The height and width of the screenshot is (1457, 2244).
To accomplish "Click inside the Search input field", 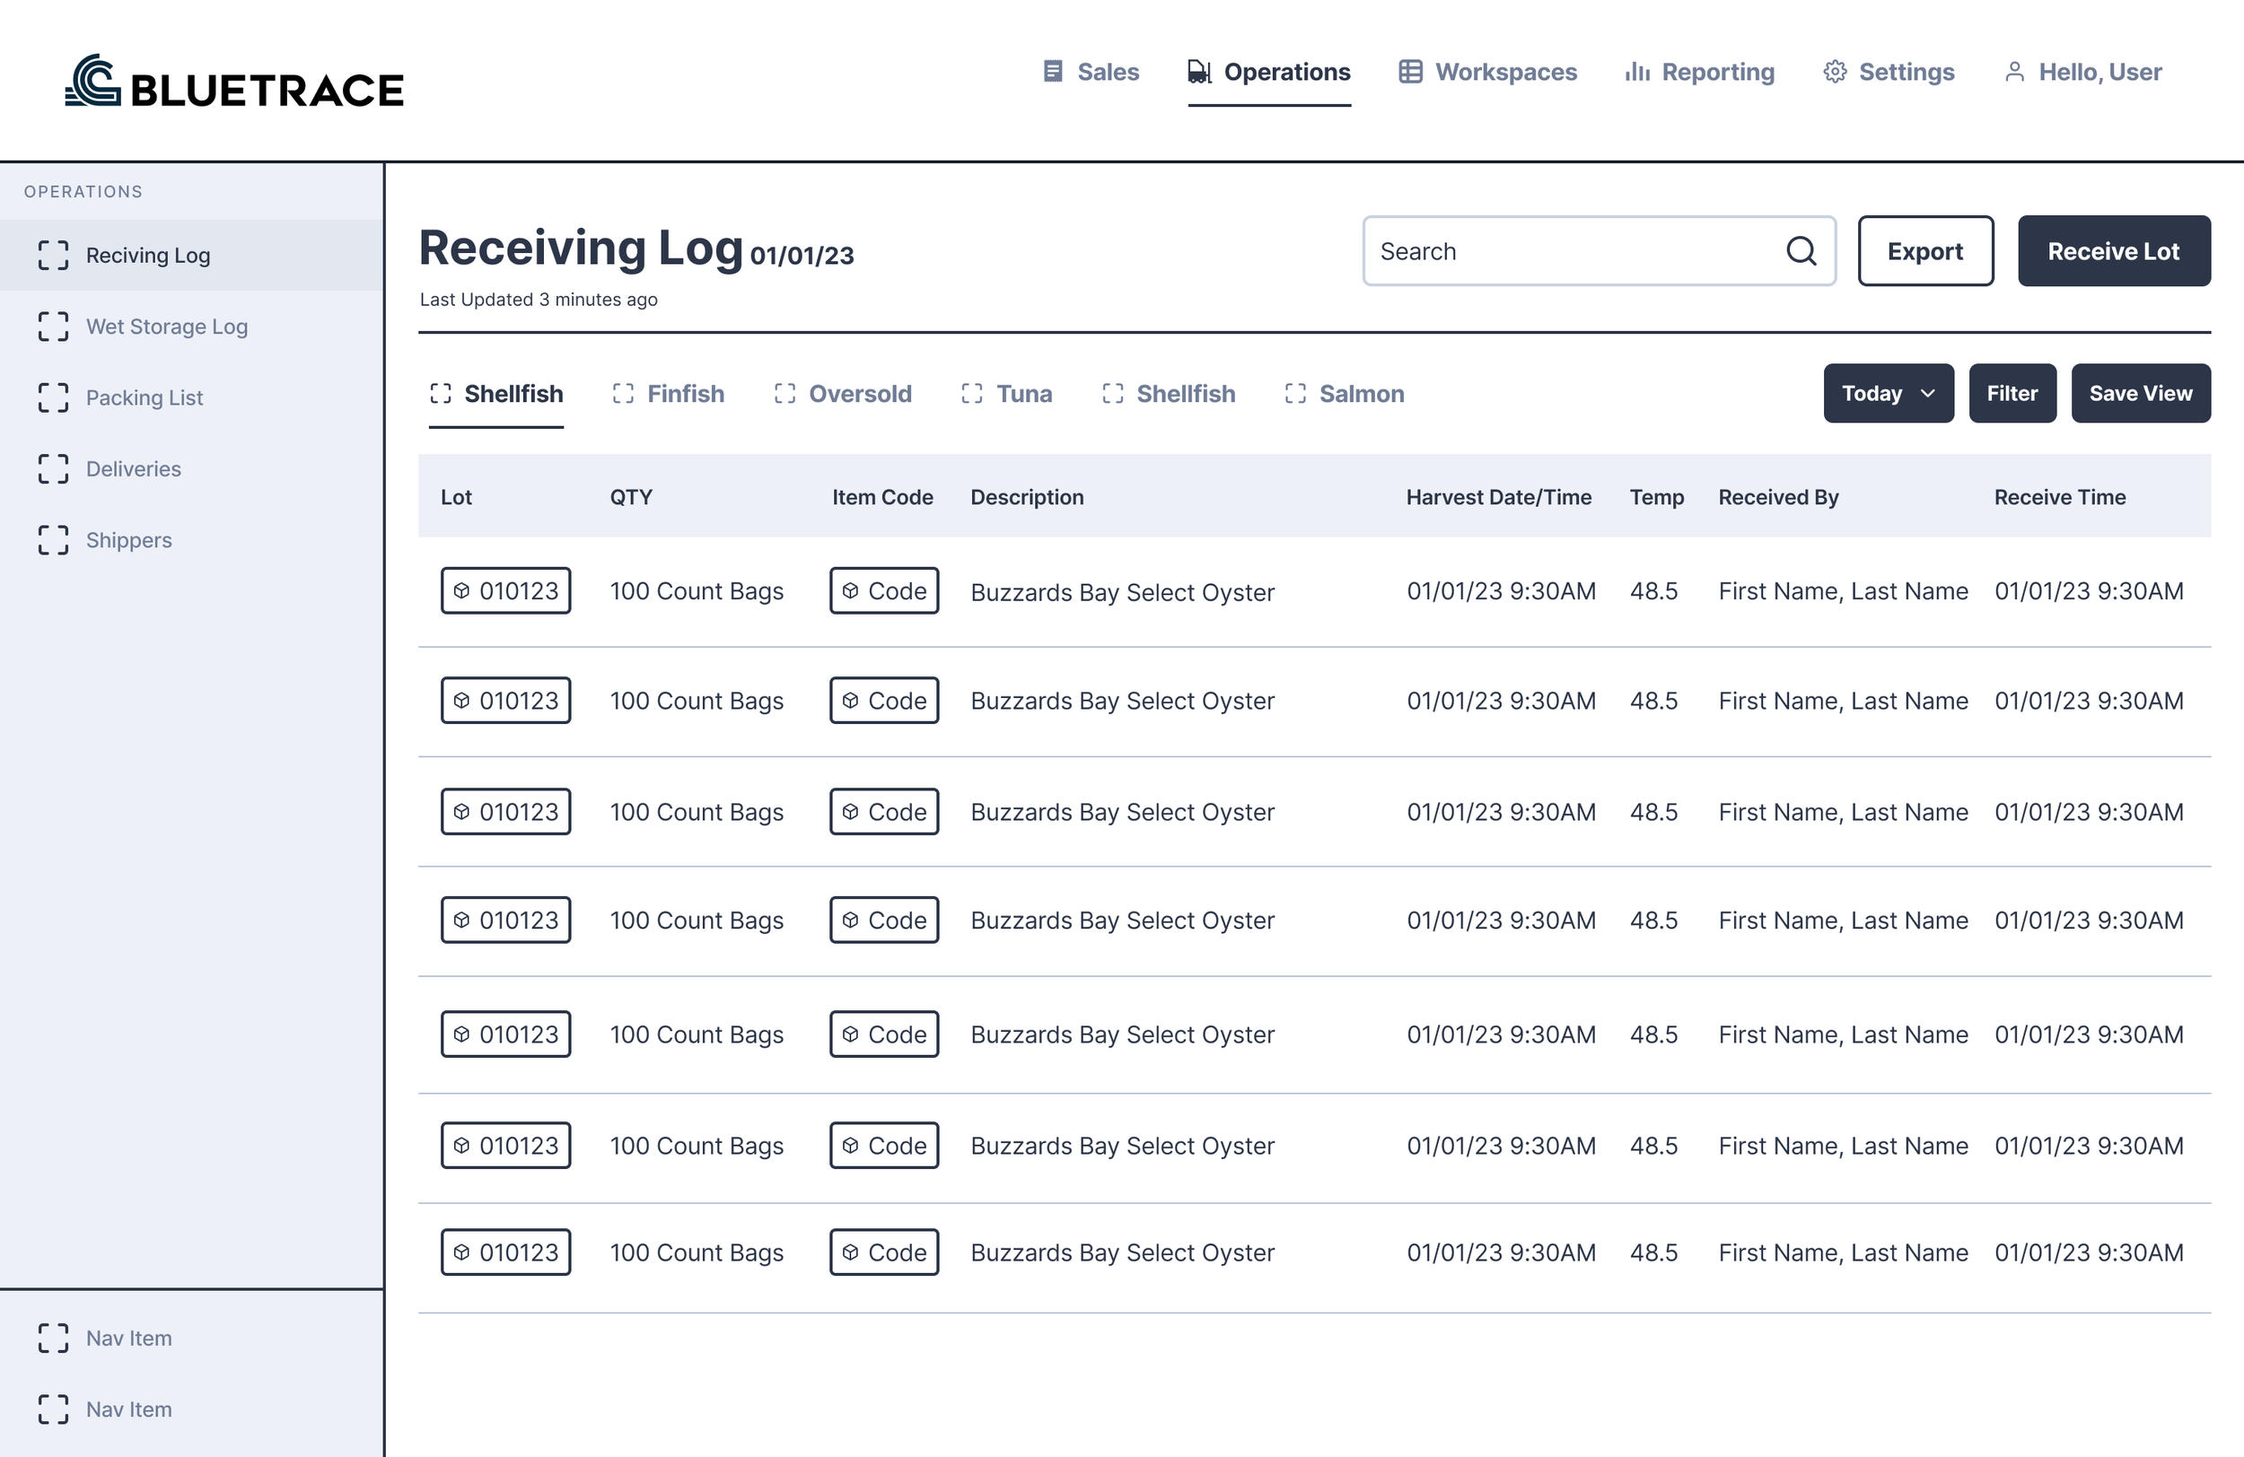I will 1556,250.
